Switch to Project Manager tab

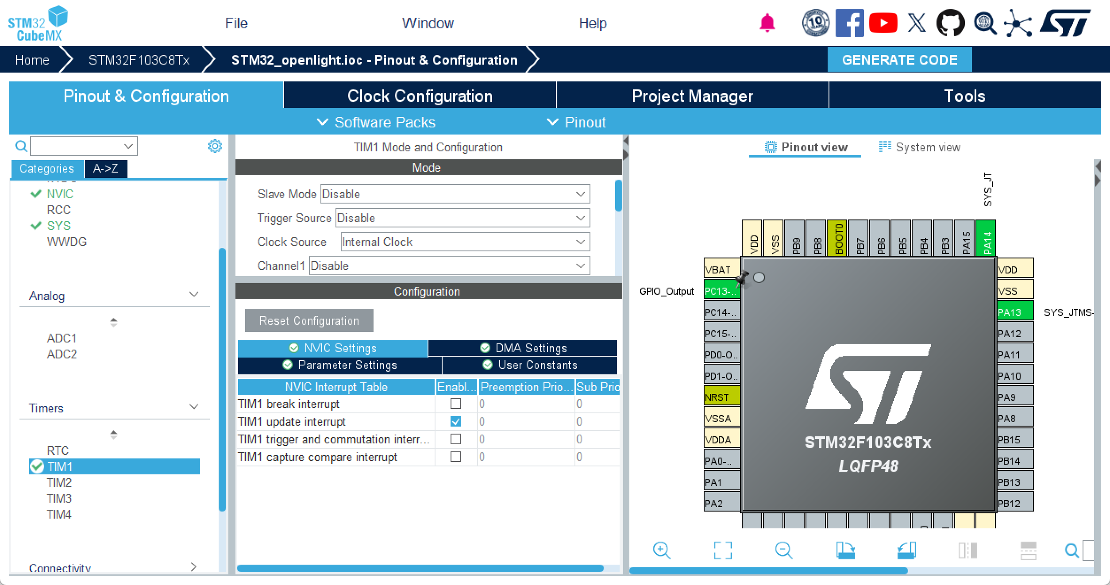pos(692,96)
